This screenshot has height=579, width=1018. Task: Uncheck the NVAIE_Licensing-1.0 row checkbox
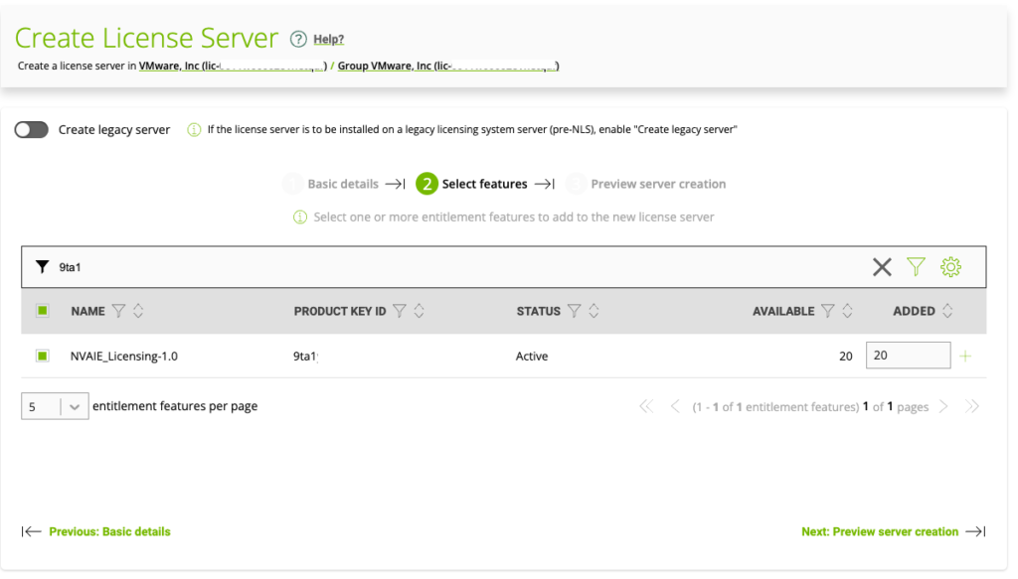coord(43,356)
